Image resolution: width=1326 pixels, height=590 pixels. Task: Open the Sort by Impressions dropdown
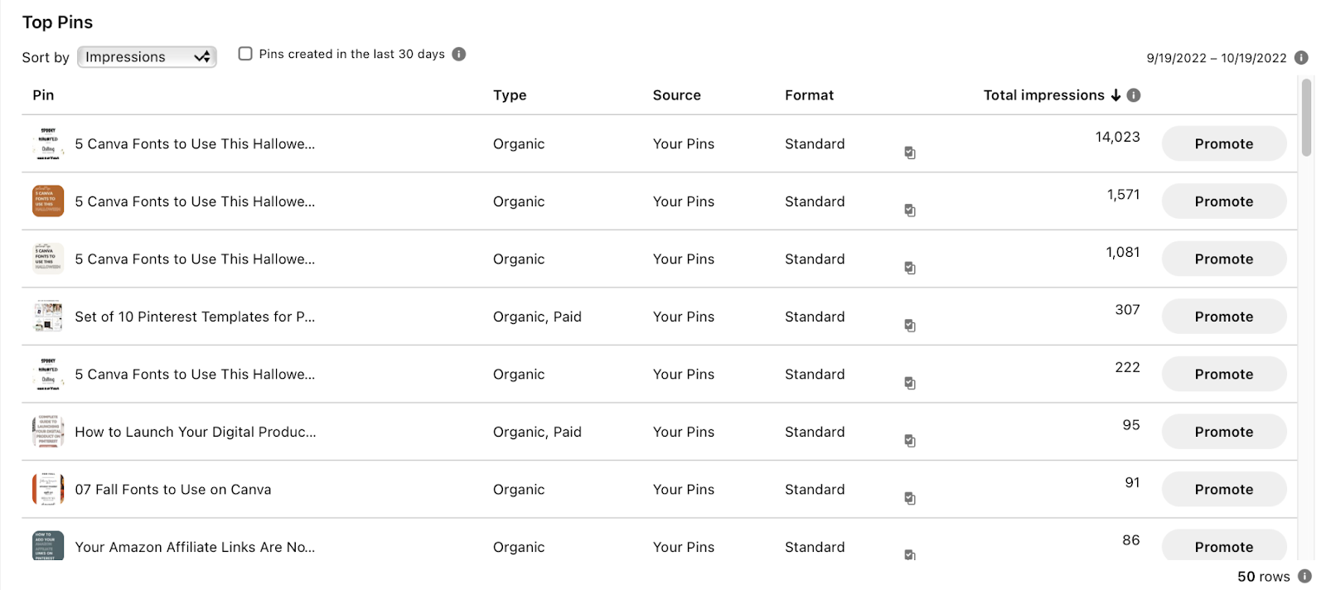[x=147, y=57]
